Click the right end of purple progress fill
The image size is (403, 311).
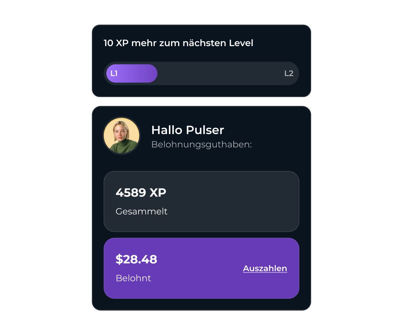[x=154, y=73]
